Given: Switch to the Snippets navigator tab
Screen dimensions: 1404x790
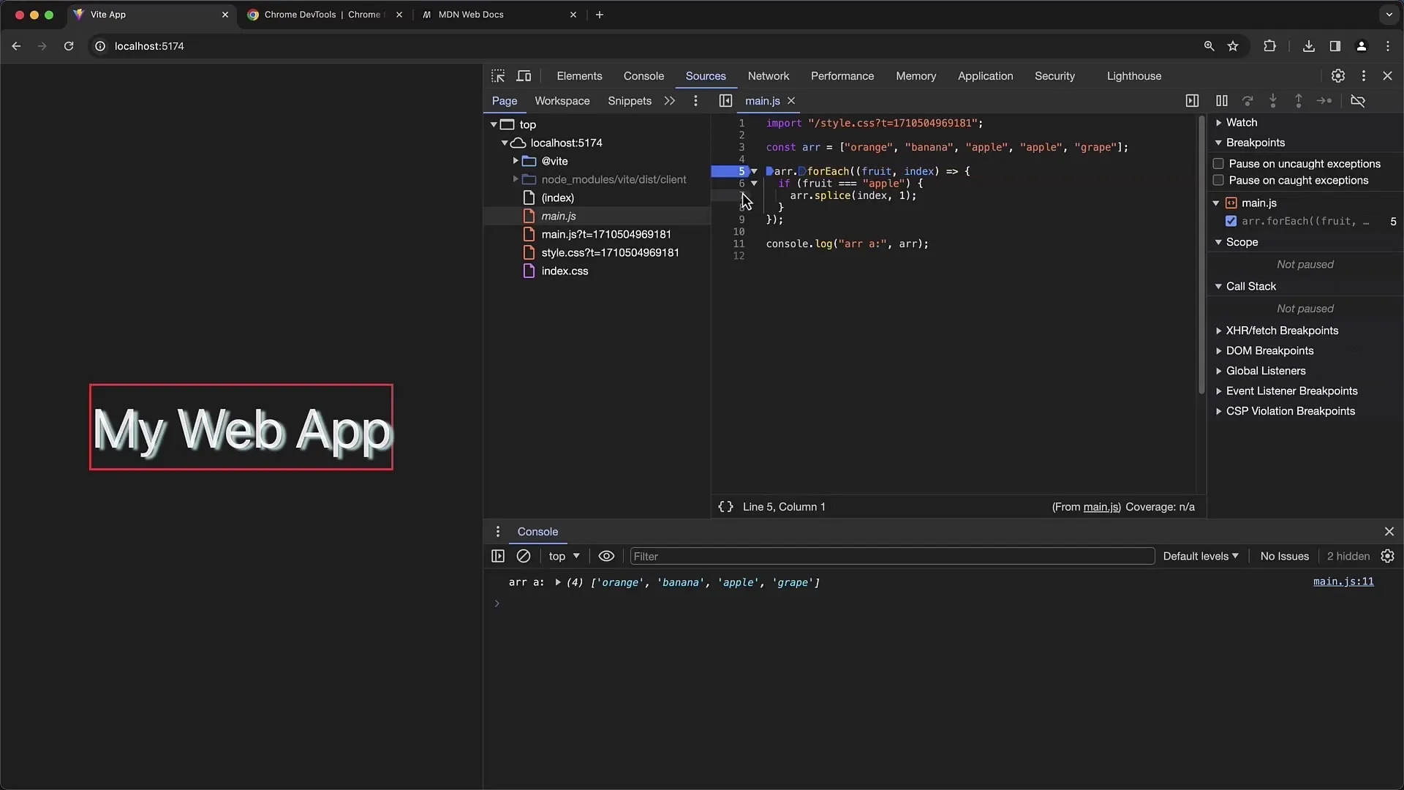Looking at the screenshot, I should (x=630, y=101).
